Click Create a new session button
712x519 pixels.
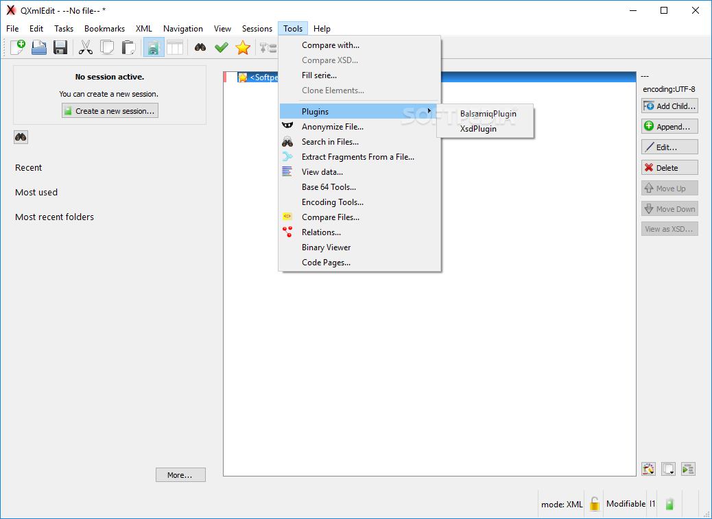pos(110,110)
